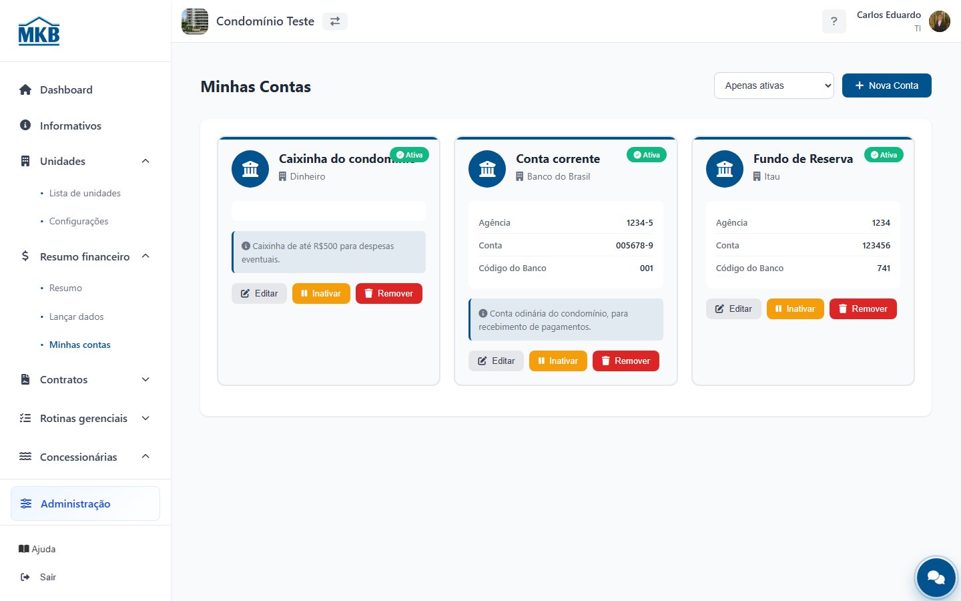The image size is (961, 601).
Task: Edit the Caixinha do condomínio account
Action: [x=259, y=293]
